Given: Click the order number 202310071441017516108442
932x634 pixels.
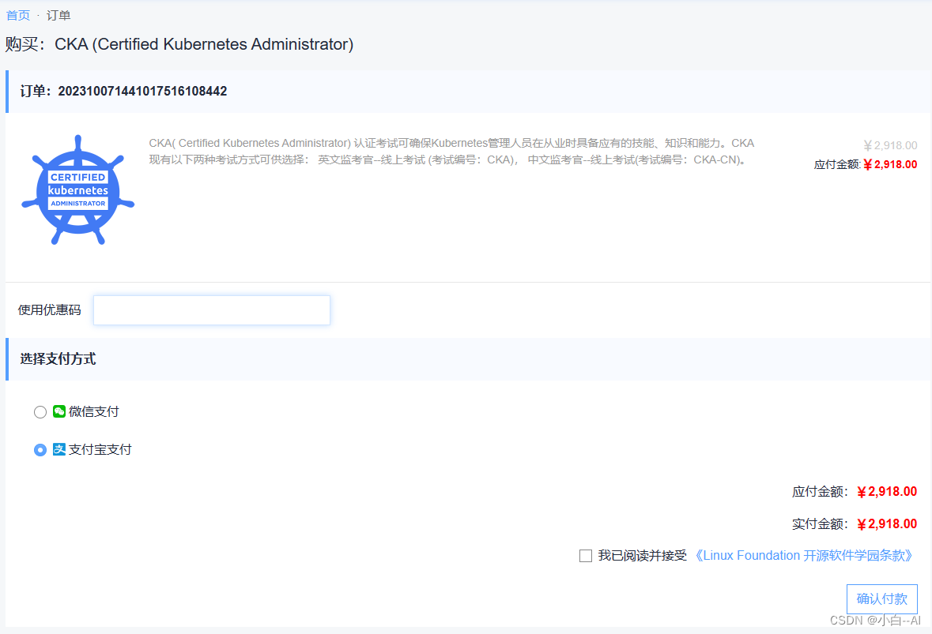Looking at the screenshot, I should point(142,91).
